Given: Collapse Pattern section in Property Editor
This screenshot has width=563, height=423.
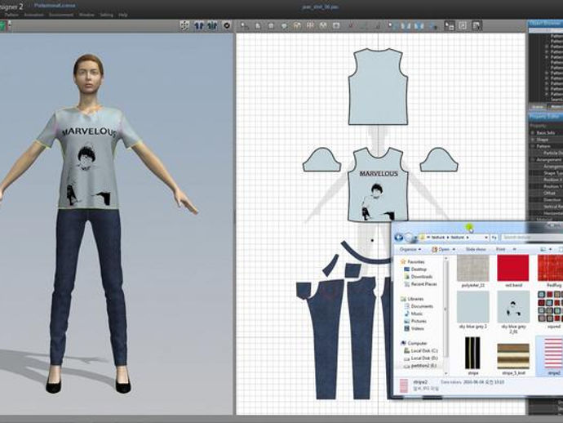Looking at the screenshot, I should (533, 146).
